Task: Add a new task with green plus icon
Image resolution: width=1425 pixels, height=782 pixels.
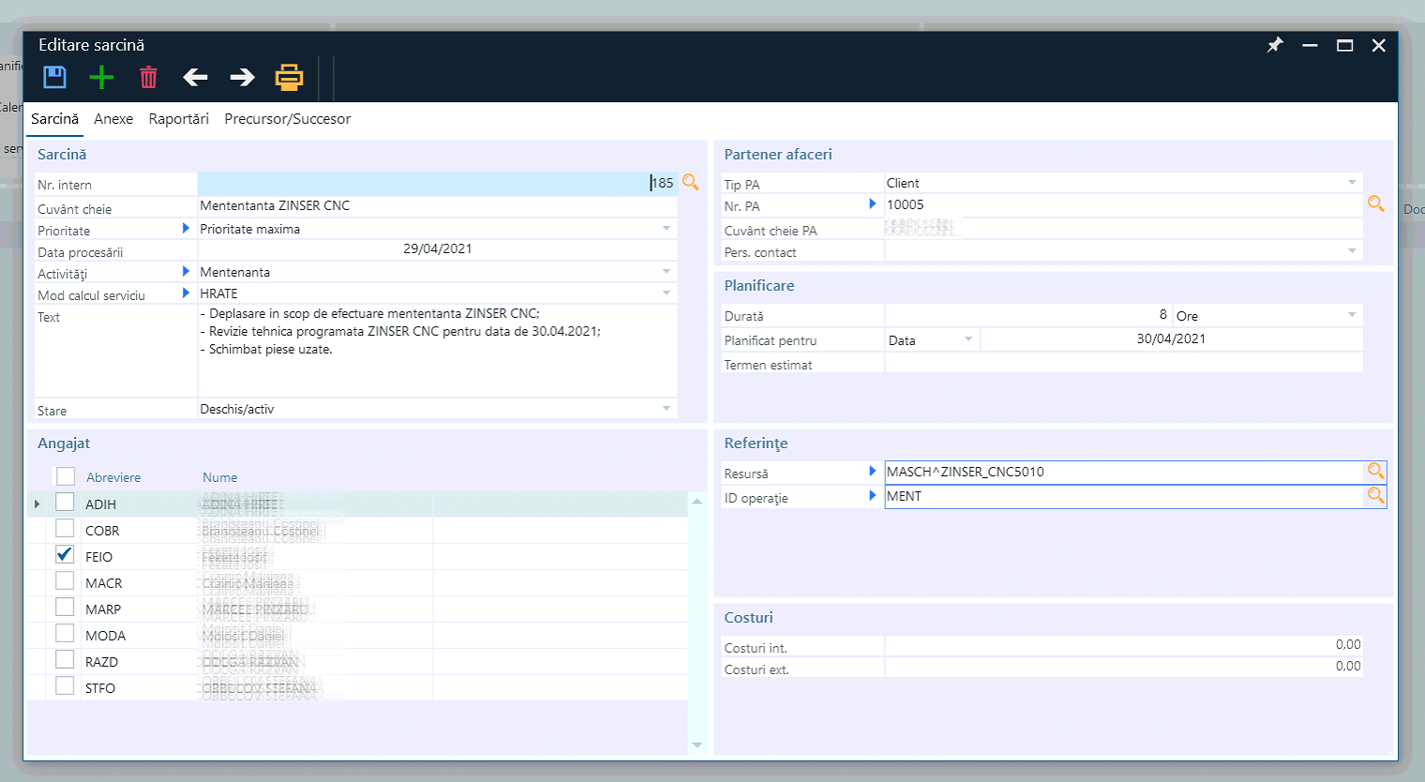Action: point(101,77)
